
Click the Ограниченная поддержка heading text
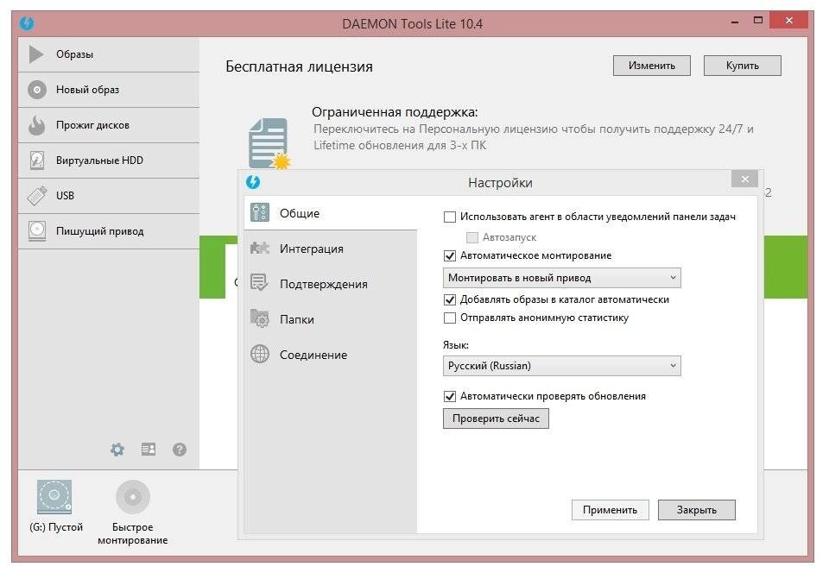pos(395,112)
